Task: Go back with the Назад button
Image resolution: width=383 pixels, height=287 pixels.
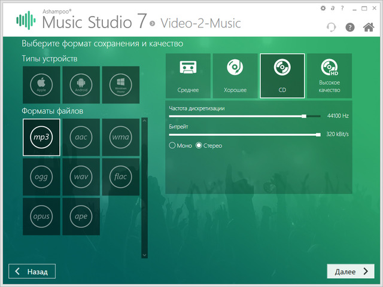Action: [32, 271]
